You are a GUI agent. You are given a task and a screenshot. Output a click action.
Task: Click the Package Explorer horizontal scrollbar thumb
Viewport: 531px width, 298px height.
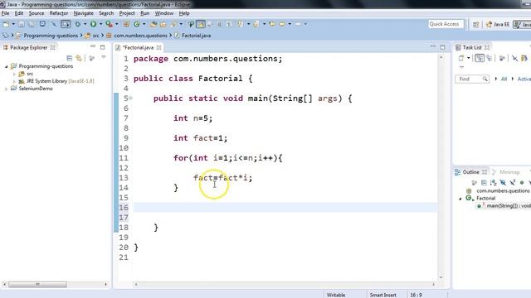pyautogui.click(x=37, y=285)
